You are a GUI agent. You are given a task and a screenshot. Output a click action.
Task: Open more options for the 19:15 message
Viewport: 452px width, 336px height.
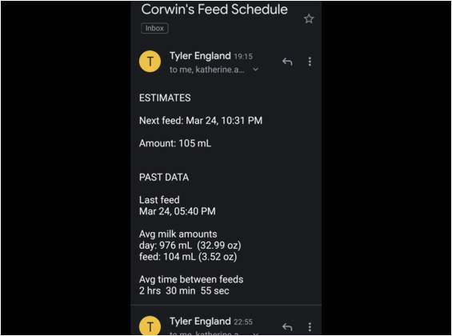310,62
